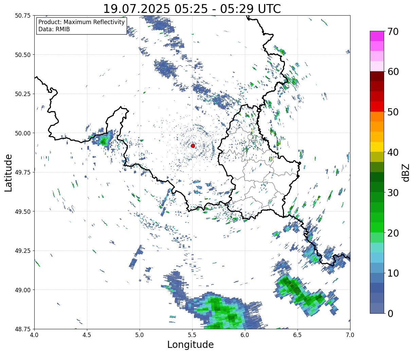Image resolution: width=414 pixels, height=353 pixels.
Task: Click the colorbar tick label '20'
Action: coord(393,233)
